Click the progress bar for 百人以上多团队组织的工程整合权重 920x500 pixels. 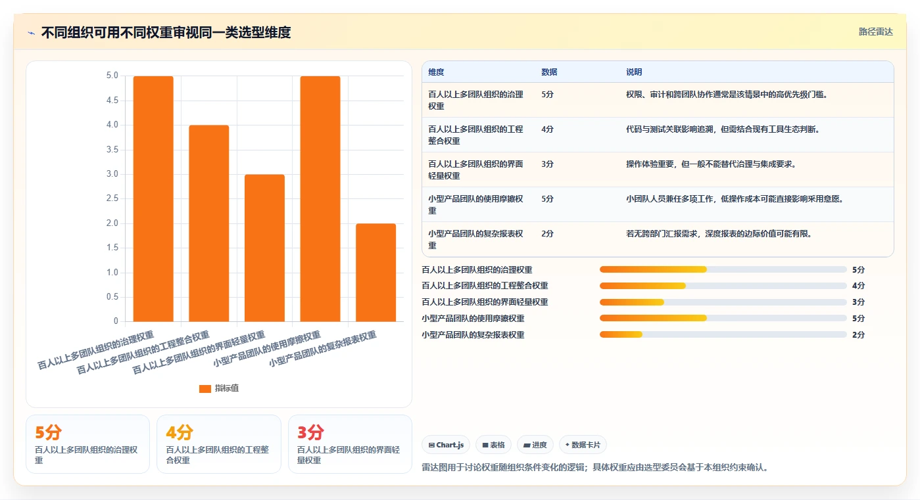coord(723,286)
